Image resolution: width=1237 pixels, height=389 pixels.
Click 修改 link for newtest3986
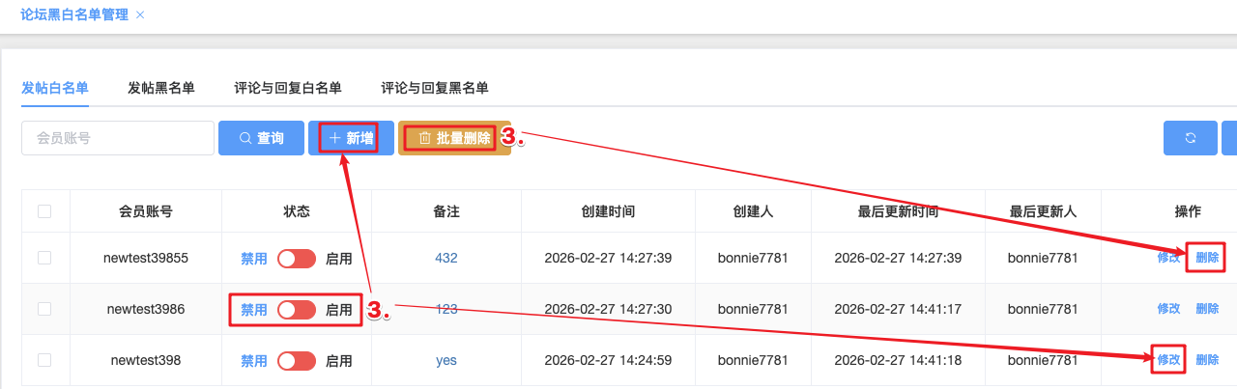1168,309
